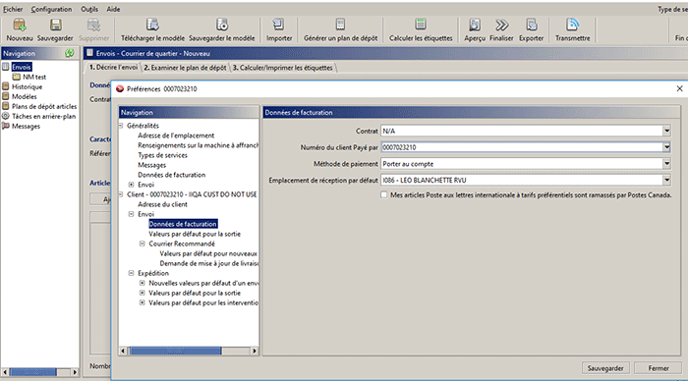Open Emplacement de réception par défaut dropdown
The height and width of the screenshot is (381, 688).
pos(666,180)
